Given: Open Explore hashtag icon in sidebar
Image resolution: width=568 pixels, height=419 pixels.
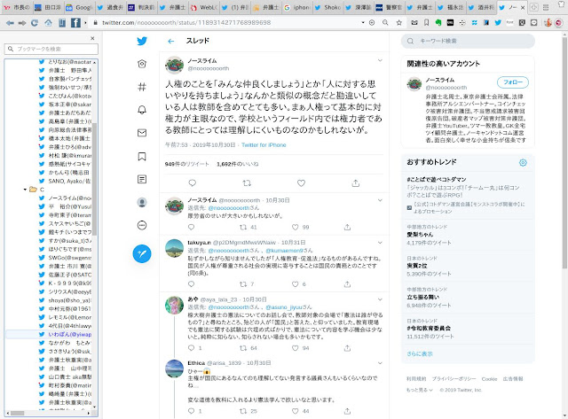Looking at the screenshot, I should (x=142, y=87).
